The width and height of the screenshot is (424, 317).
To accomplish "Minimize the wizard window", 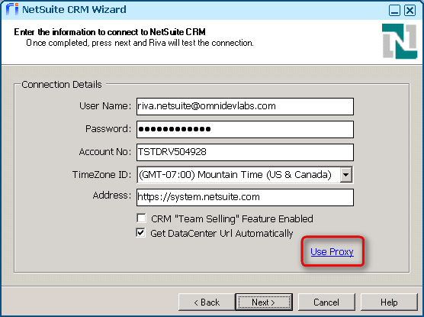I will [x=394, y=11].
